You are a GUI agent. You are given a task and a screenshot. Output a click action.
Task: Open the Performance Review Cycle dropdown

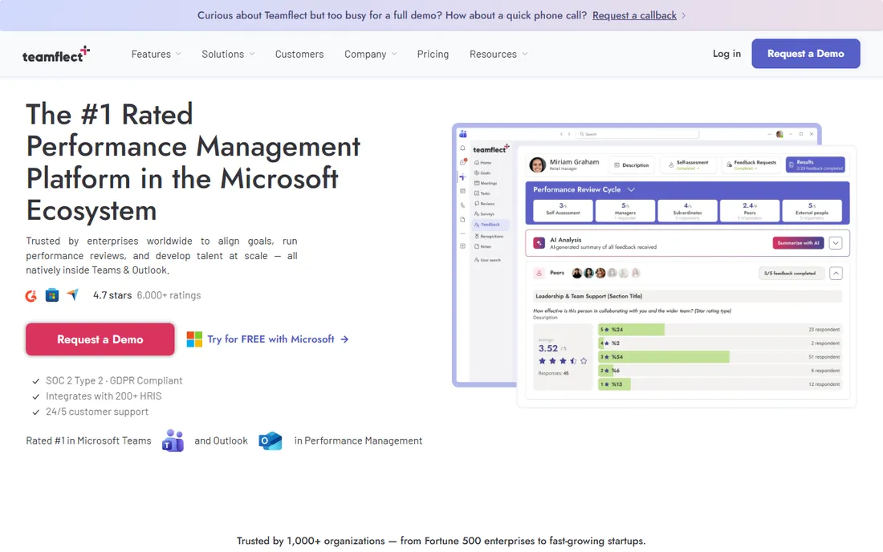pyautogui.click(x=631, y=189)
